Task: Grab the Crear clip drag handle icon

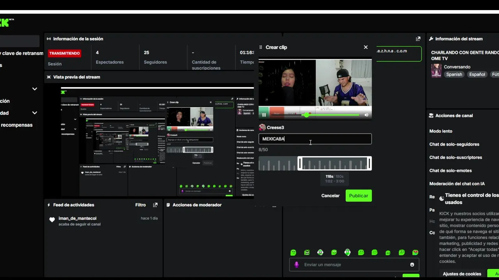Action: click(261, 47)
